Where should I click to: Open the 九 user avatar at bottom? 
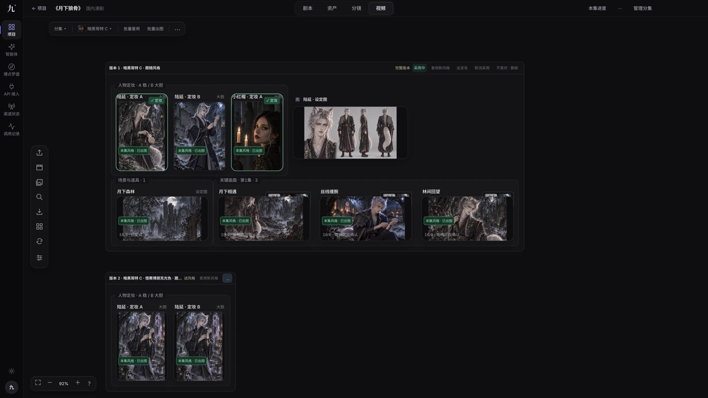pos(12,387)
